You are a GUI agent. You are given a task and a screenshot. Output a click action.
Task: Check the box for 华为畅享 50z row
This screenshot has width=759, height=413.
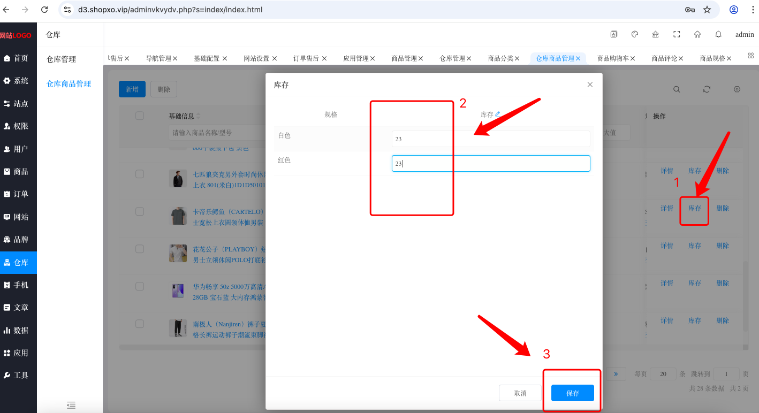140,286
